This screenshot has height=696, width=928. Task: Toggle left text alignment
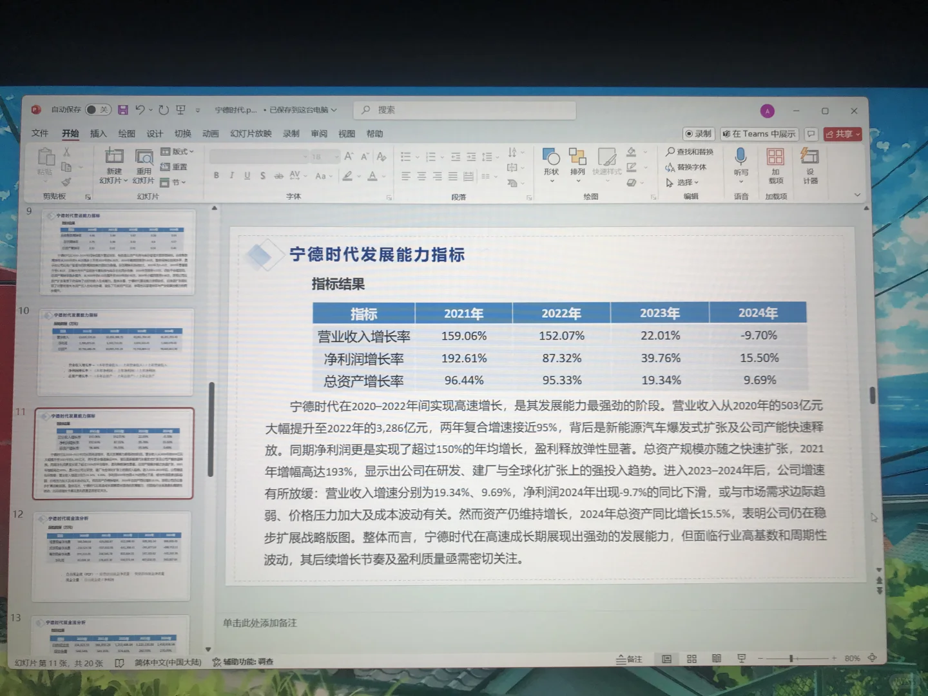tap(406, 176)
